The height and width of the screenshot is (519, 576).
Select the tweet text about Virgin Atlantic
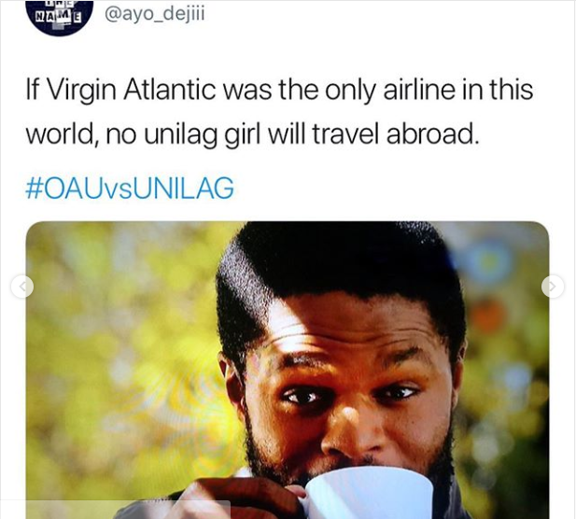point(279,112)
